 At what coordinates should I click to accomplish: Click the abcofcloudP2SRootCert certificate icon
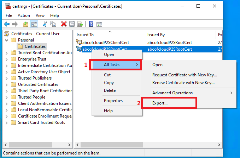pos(79,49)
